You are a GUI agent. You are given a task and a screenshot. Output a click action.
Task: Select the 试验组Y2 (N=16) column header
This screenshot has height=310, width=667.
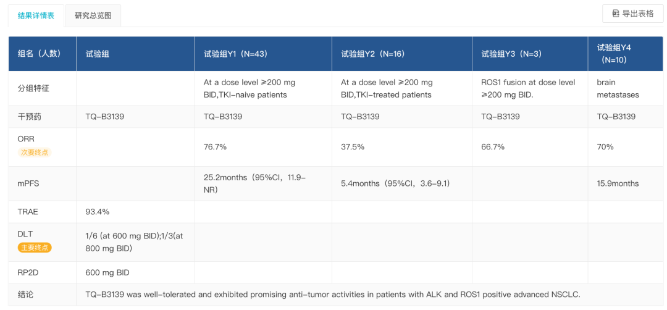pyautogui.click(x=401, y=54)
